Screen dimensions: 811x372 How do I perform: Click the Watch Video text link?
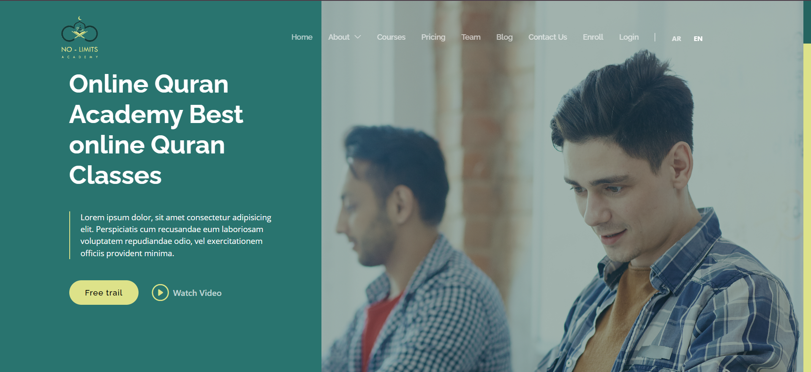[x=197, y=293]
